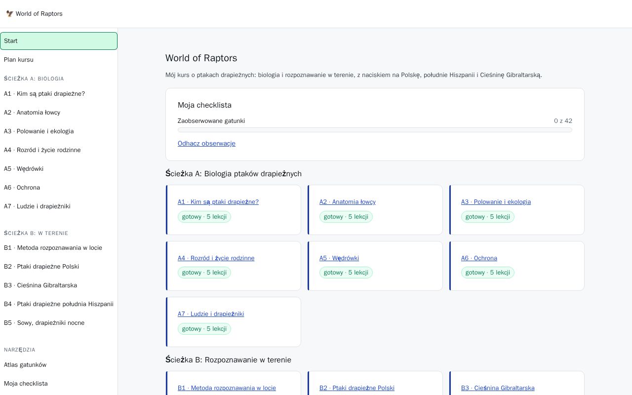The image size is (632, 395).
Task: Open card link A7 · Ludzie i drapieżniki
Action: point(211,314)
